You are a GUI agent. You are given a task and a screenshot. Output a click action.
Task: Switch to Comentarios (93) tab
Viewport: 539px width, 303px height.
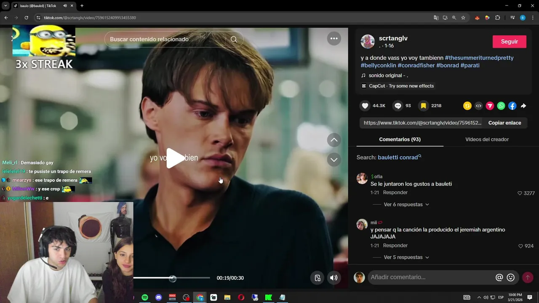[x=400, y=139]
